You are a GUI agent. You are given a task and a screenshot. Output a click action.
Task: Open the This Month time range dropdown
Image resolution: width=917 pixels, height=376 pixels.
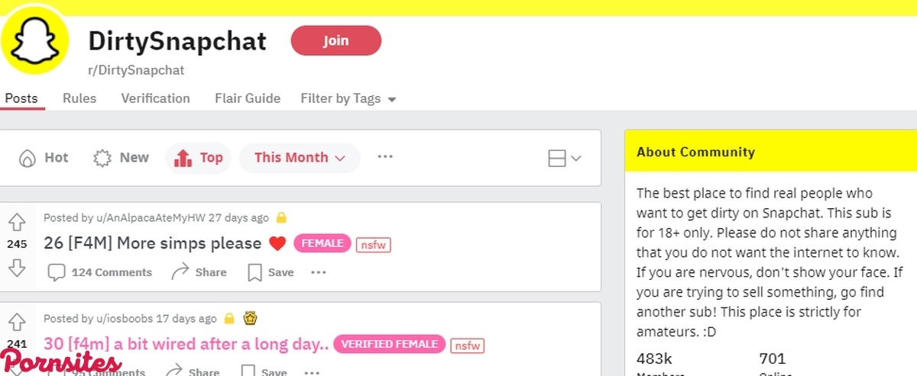click(x=300, y=158)
